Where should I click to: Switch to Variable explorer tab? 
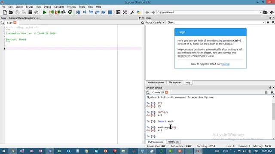tap(156, 83)
